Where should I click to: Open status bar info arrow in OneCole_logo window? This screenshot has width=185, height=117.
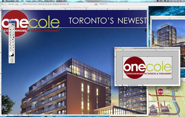[143, 85]
